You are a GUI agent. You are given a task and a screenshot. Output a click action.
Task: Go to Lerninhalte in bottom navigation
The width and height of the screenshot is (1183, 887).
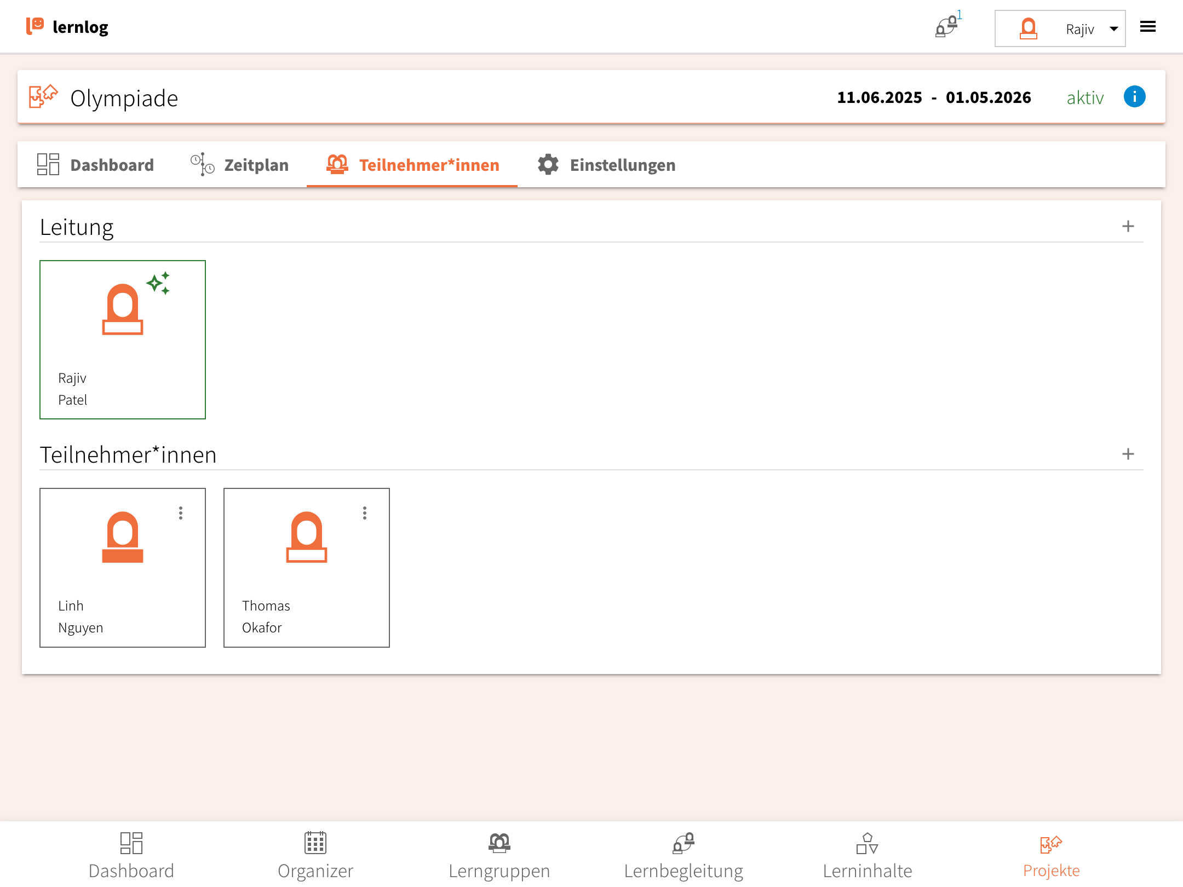[x=867, y=855]
